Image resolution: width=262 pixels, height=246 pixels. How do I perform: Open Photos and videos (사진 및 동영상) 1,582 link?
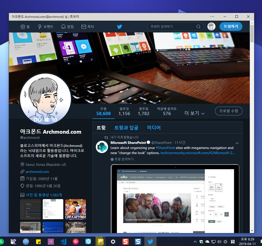[x=44, y=195]
